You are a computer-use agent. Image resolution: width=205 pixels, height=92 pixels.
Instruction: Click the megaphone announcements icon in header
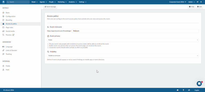pyautogui.click(x=197, y=2)
